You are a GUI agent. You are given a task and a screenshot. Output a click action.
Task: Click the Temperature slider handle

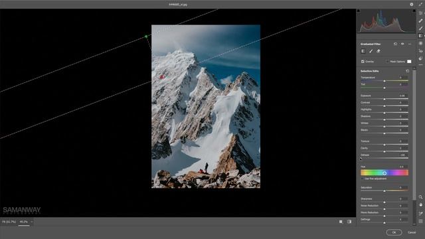tap(384, 81)
